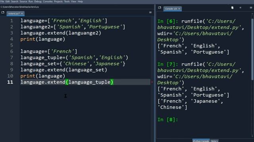Open the Consoles menu

[48, 2]
